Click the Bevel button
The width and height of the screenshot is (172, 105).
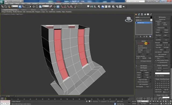pyautogui.click(x=139, y=75)
